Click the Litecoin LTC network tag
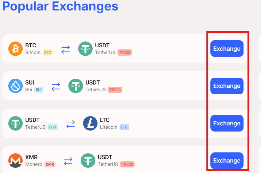This screenshot has height=173, width=261. pos(124,127)
